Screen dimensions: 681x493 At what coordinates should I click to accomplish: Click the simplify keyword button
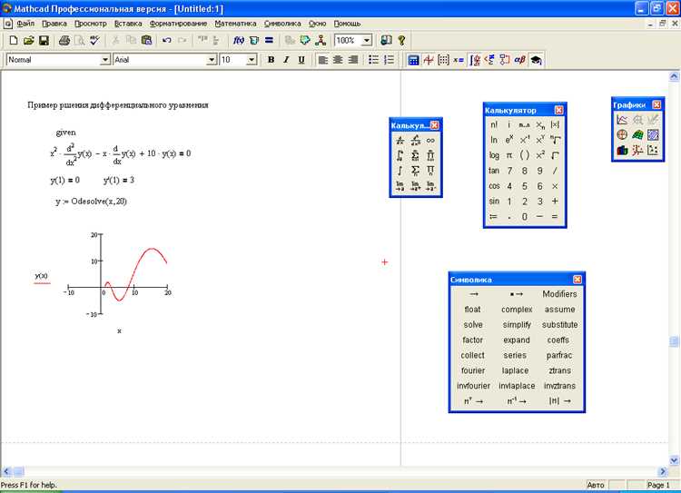(517, 325)
